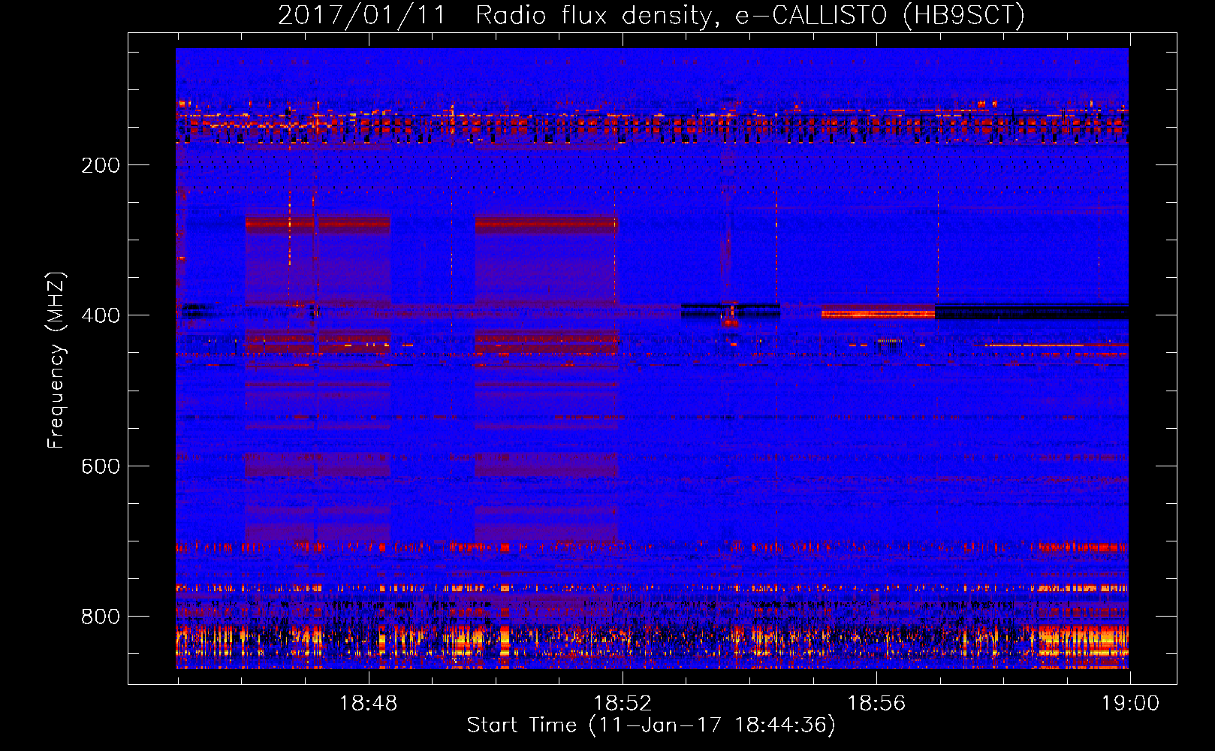Click the "Start Time (11-Jan-17 18:44:36)" x-axis label
The width and height of the screenshot is (1215, 751).
pyautogui.click(x=651, y=725)
